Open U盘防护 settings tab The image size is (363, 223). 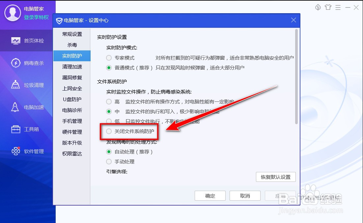pyautogui.click(x=72, y=99)
